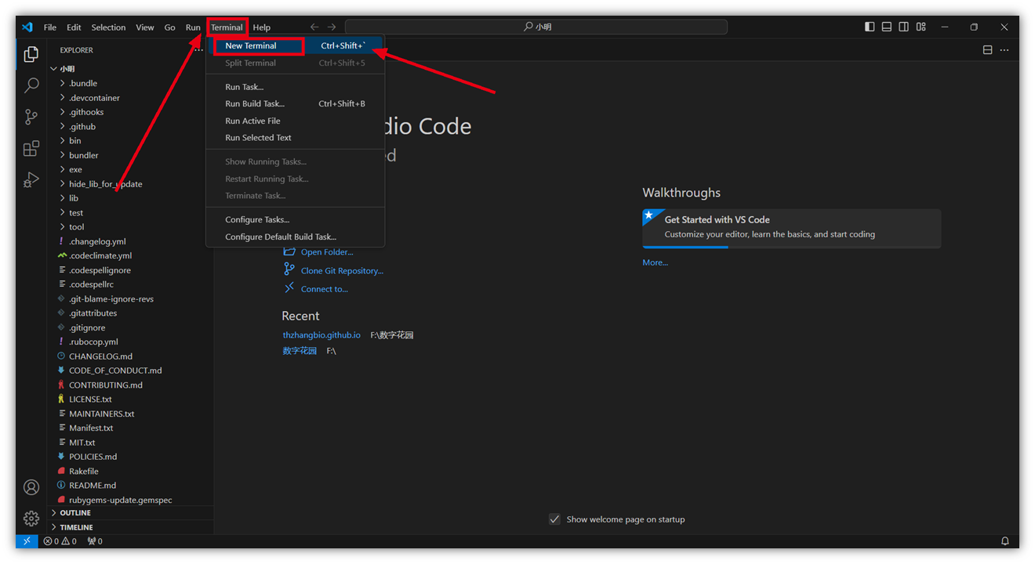
Task: Expand the test folder
Action: click(x=78, y=212)
